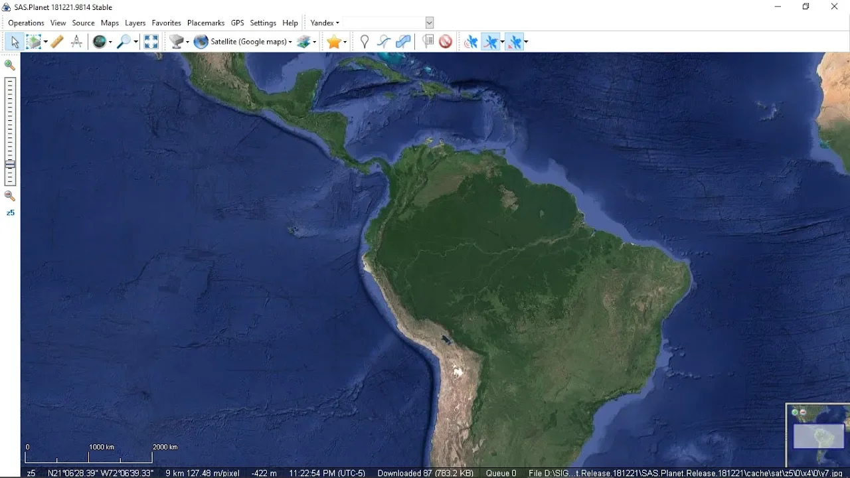This screenshot has width=850, height=478.
Task: Click the SAS.Planet title bar app icon
Action: [7, 7]
